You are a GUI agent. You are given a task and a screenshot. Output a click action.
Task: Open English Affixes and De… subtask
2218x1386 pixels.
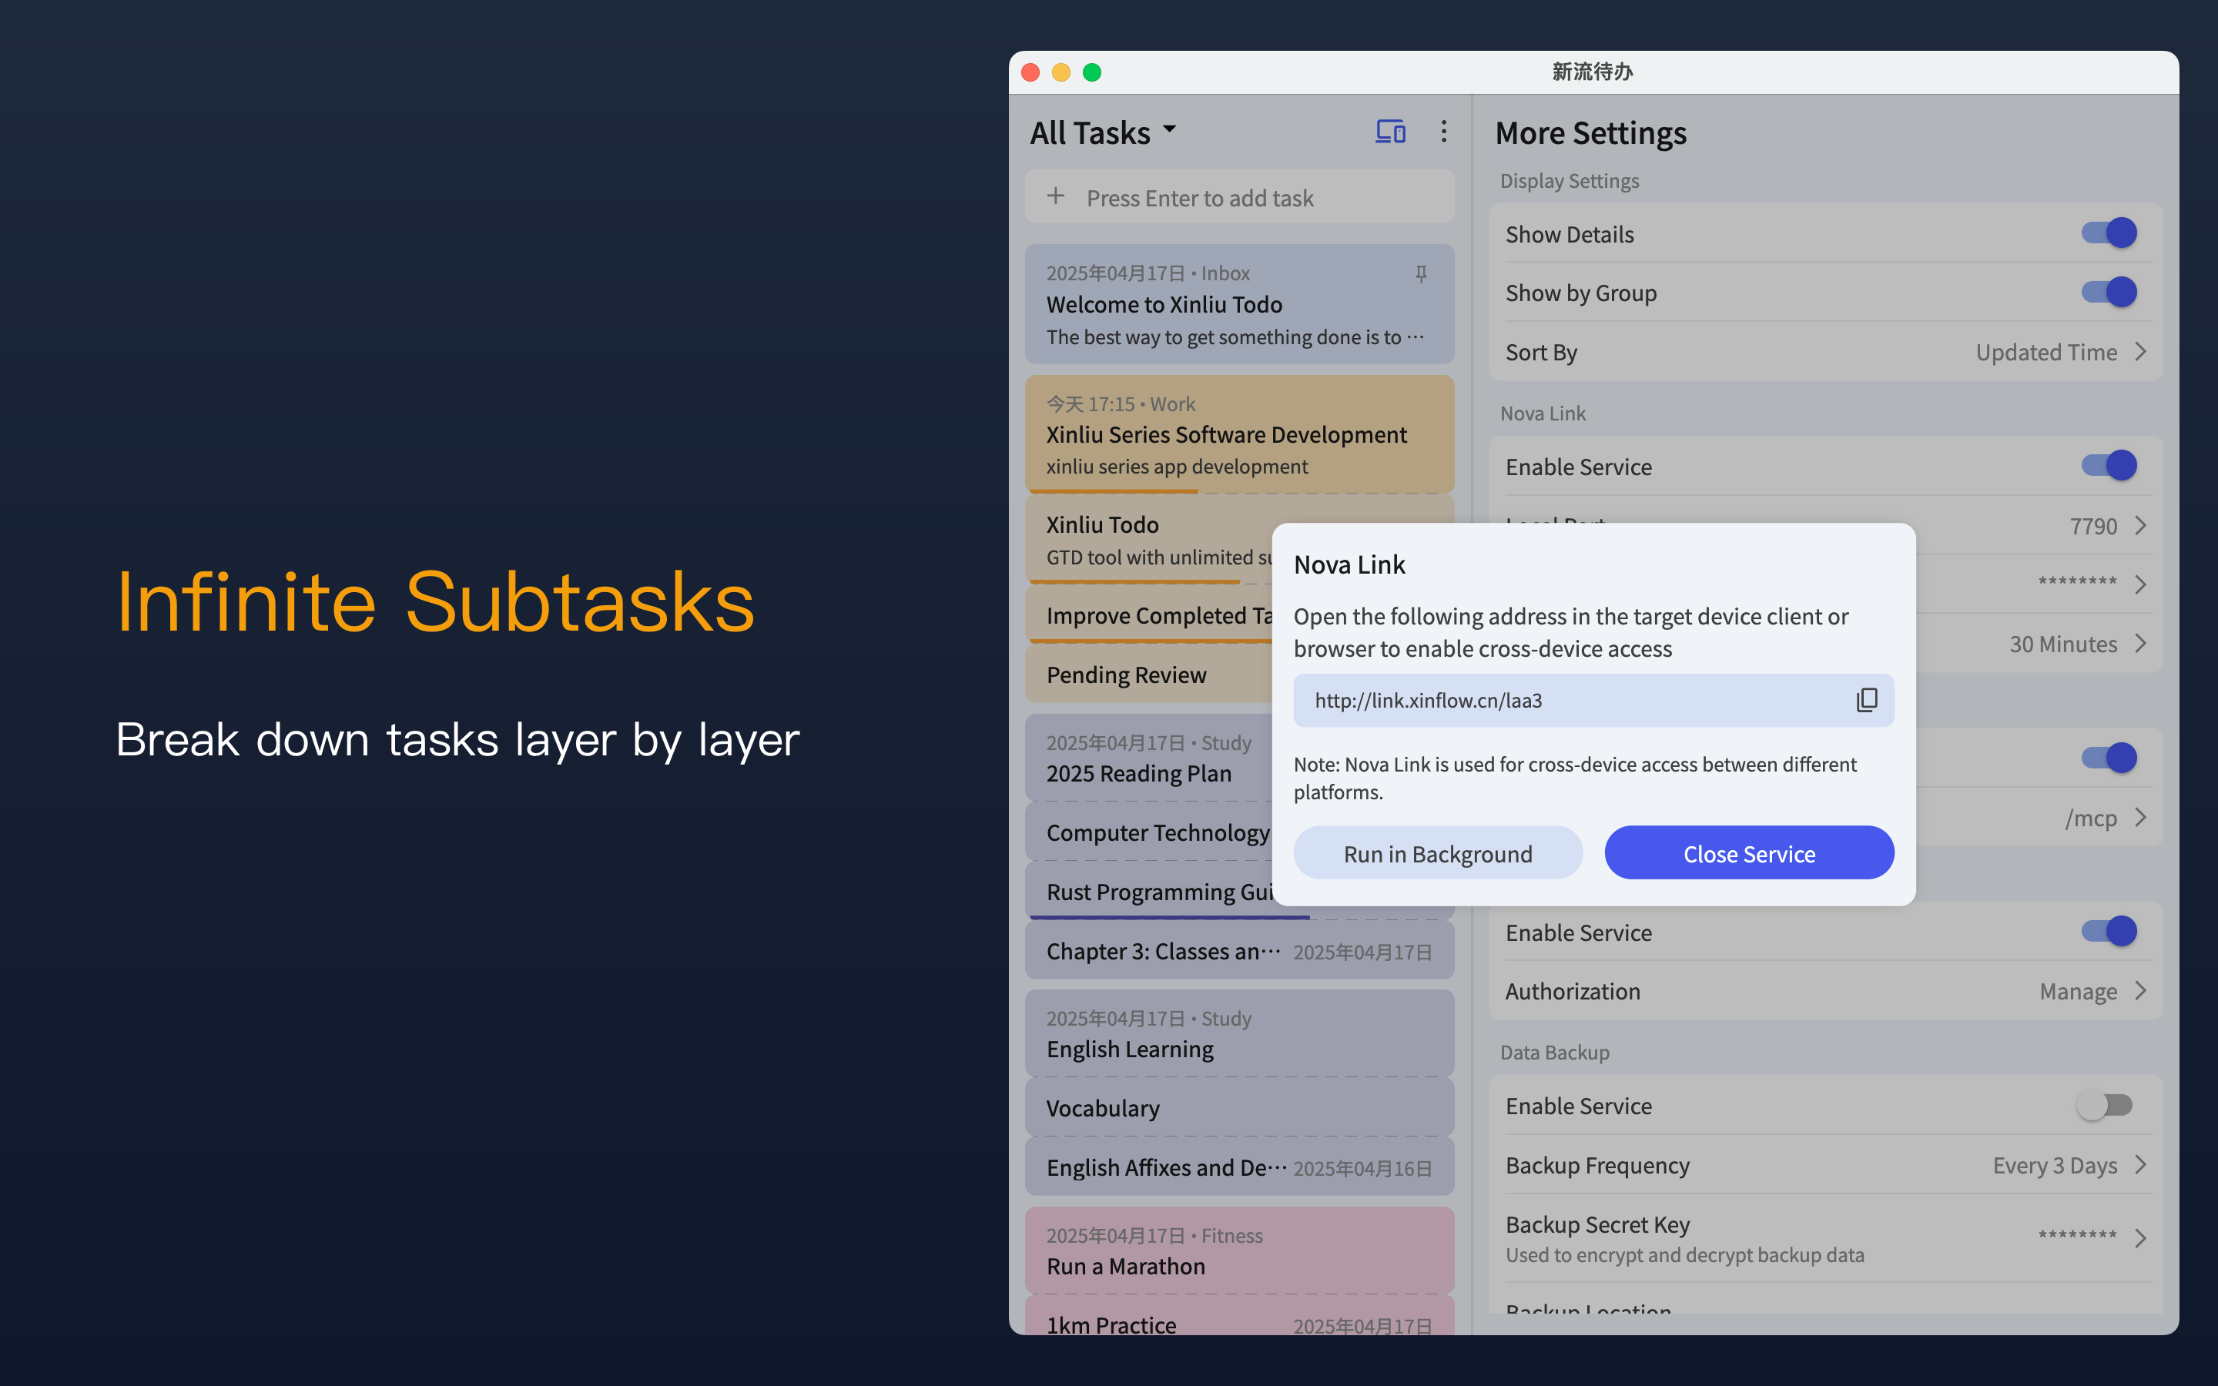point(1239,1168)
